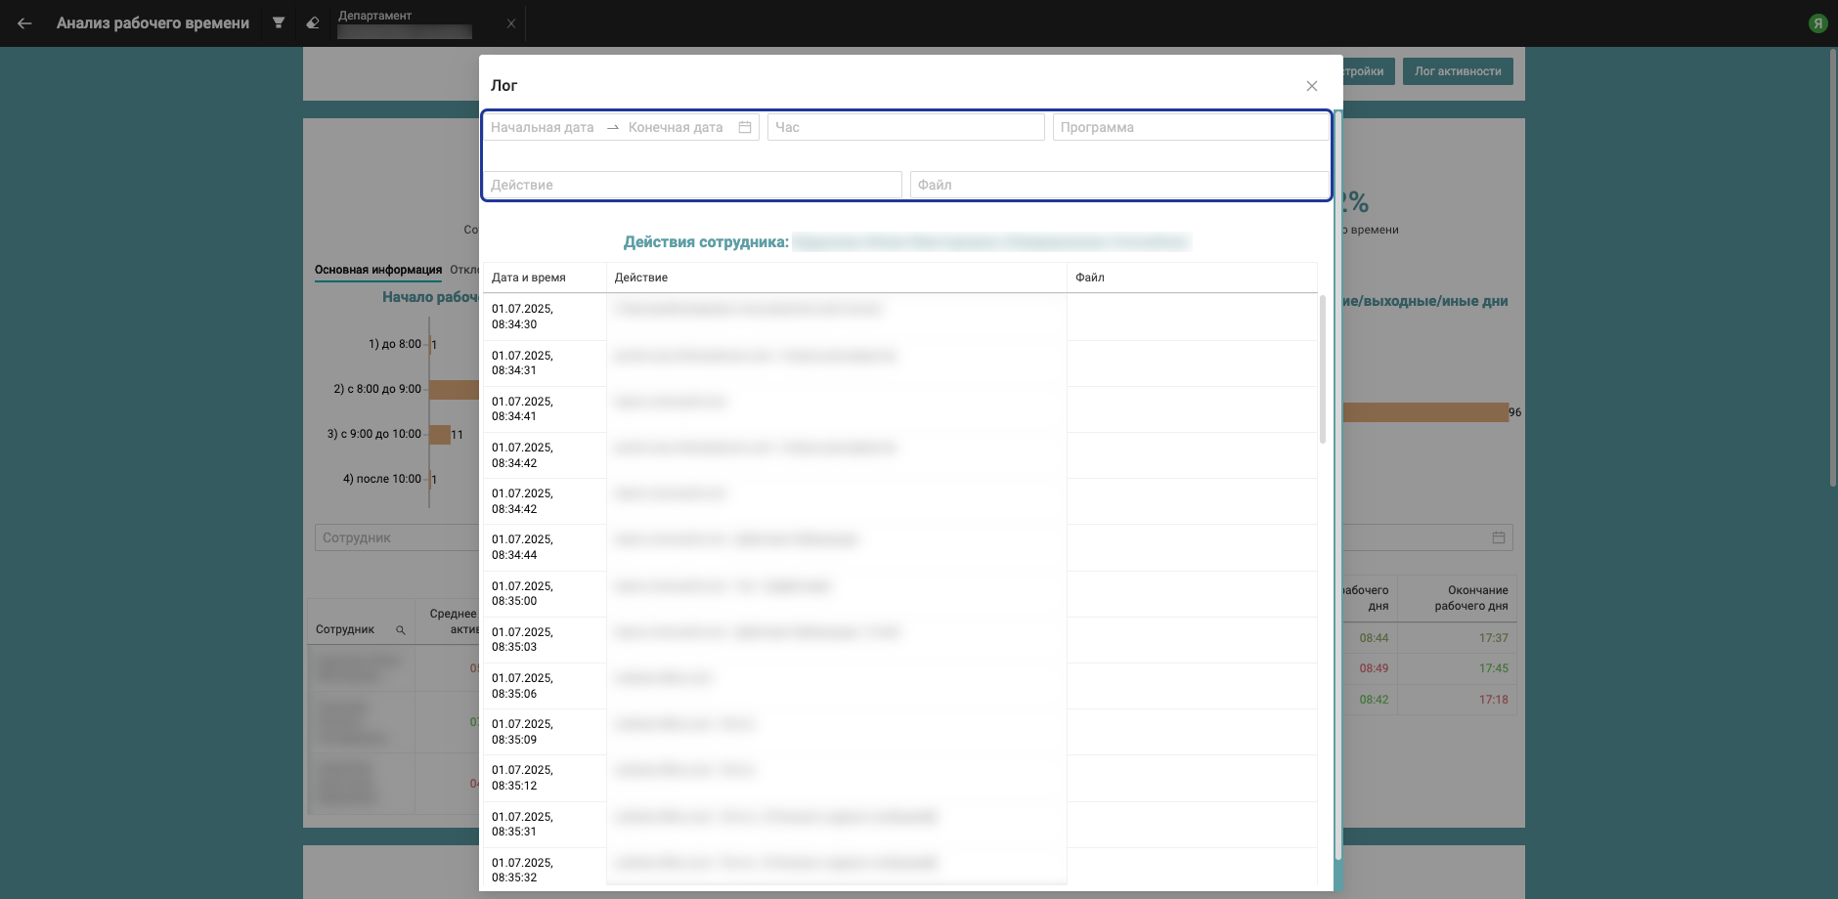Open the green user avatar menu

click(1817, 23)
